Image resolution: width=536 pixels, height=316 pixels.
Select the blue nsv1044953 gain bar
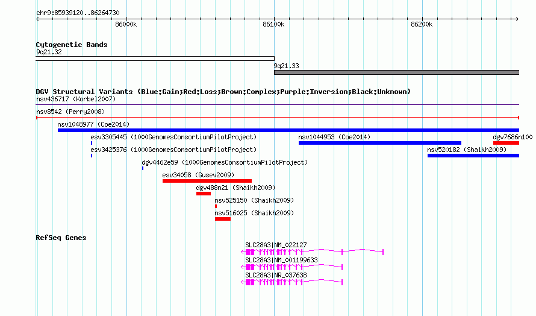tap(380, 143)
